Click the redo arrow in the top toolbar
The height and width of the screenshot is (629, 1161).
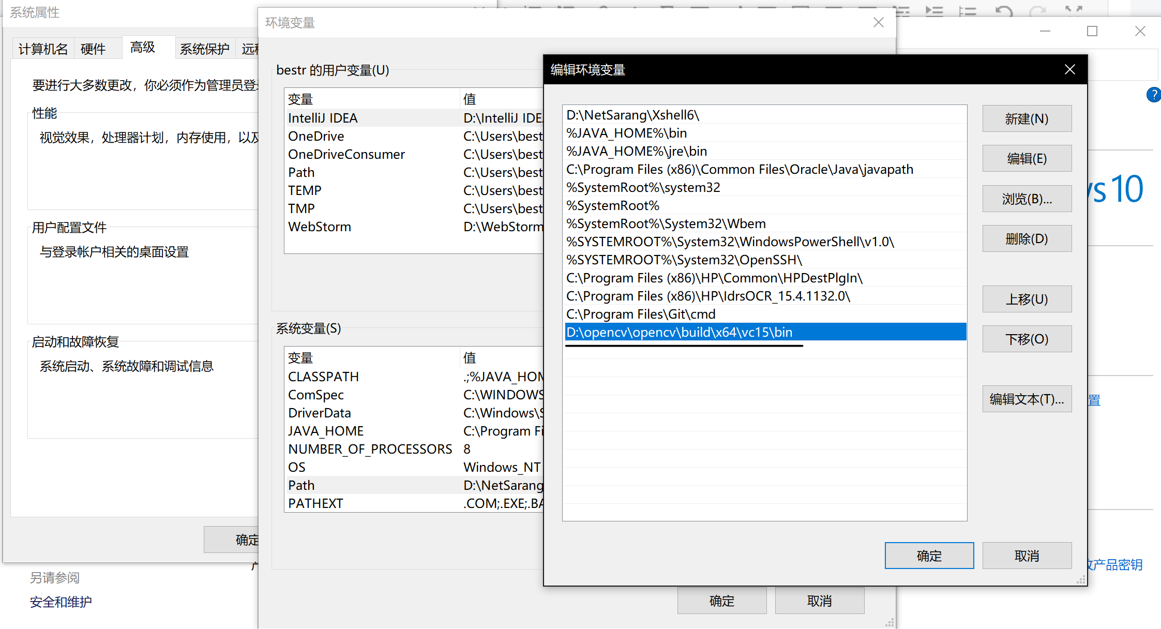pyautogui.click(x=1038, y=11)
